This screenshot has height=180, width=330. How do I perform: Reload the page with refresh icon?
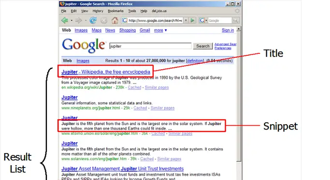(93, 21)
